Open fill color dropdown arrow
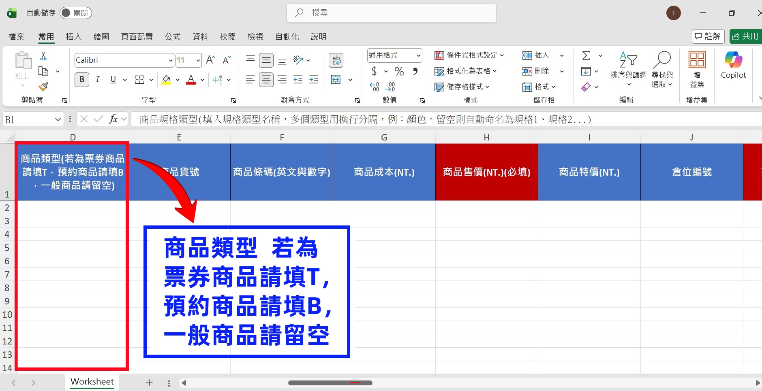 (178, 79)
